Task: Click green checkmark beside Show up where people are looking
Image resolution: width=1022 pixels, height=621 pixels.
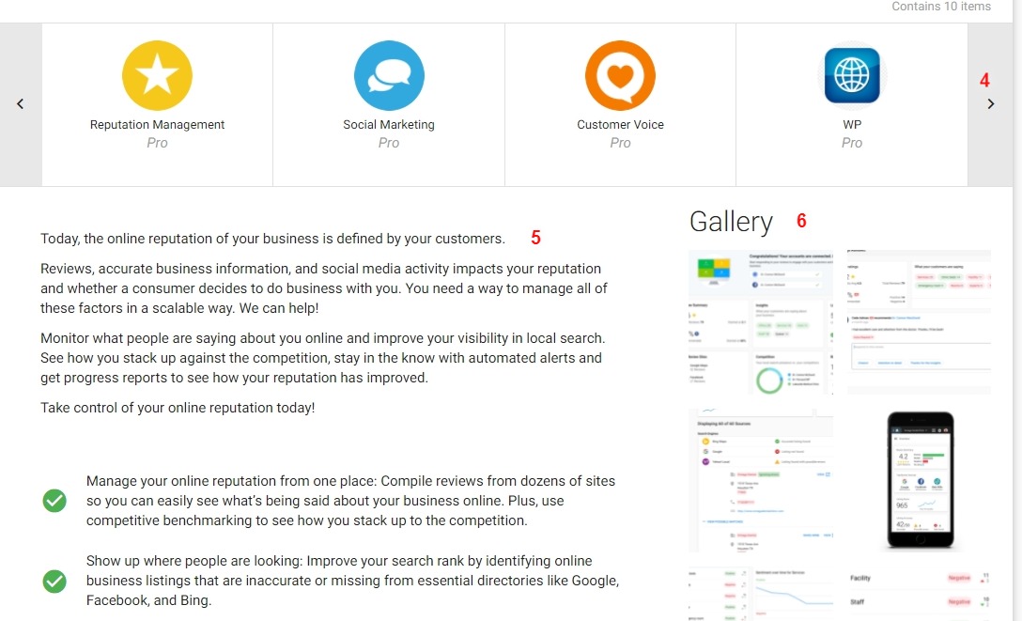Action: point(54,581)
